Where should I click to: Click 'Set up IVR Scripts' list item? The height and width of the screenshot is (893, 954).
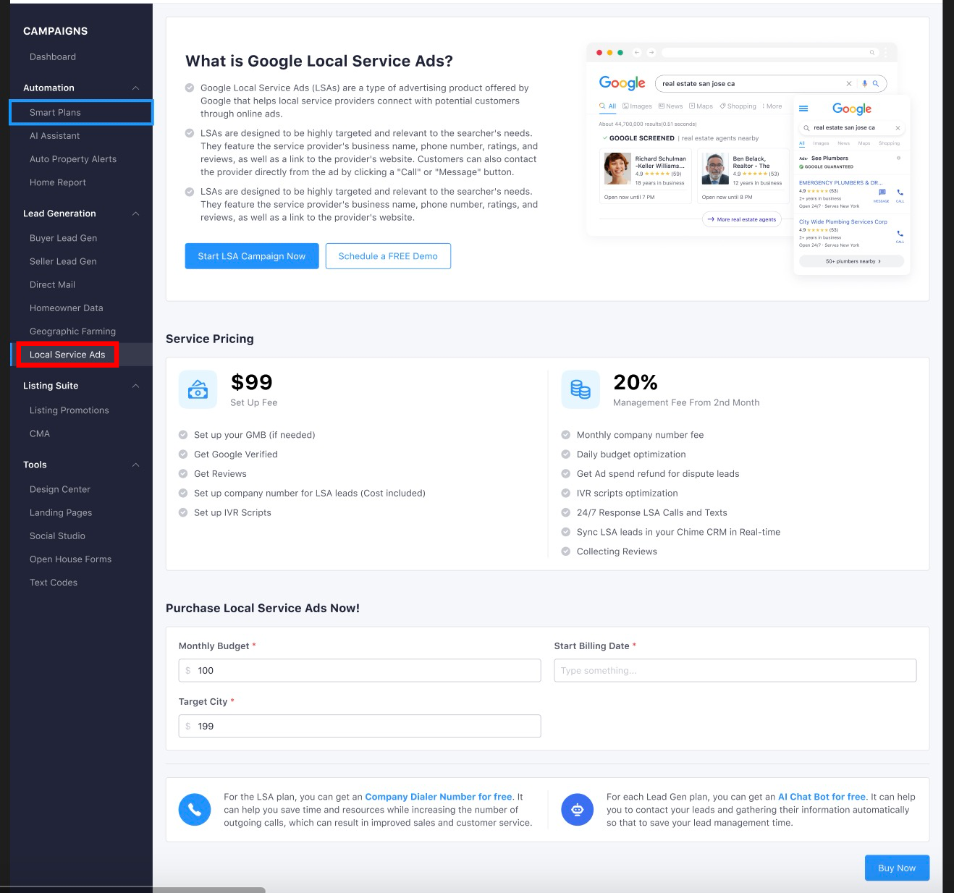(232, 512)
